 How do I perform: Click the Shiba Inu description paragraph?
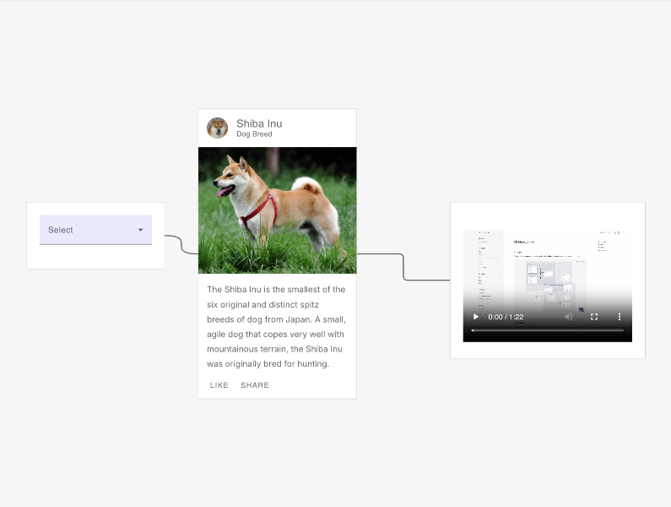(x=277, y=326)
